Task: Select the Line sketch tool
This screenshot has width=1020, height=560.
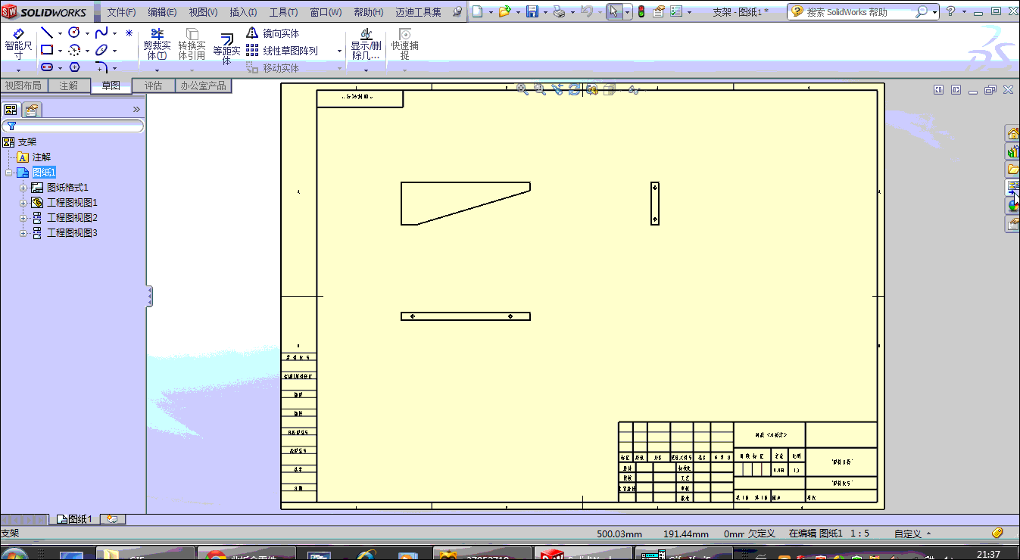Action: click(x=47, y=33)
